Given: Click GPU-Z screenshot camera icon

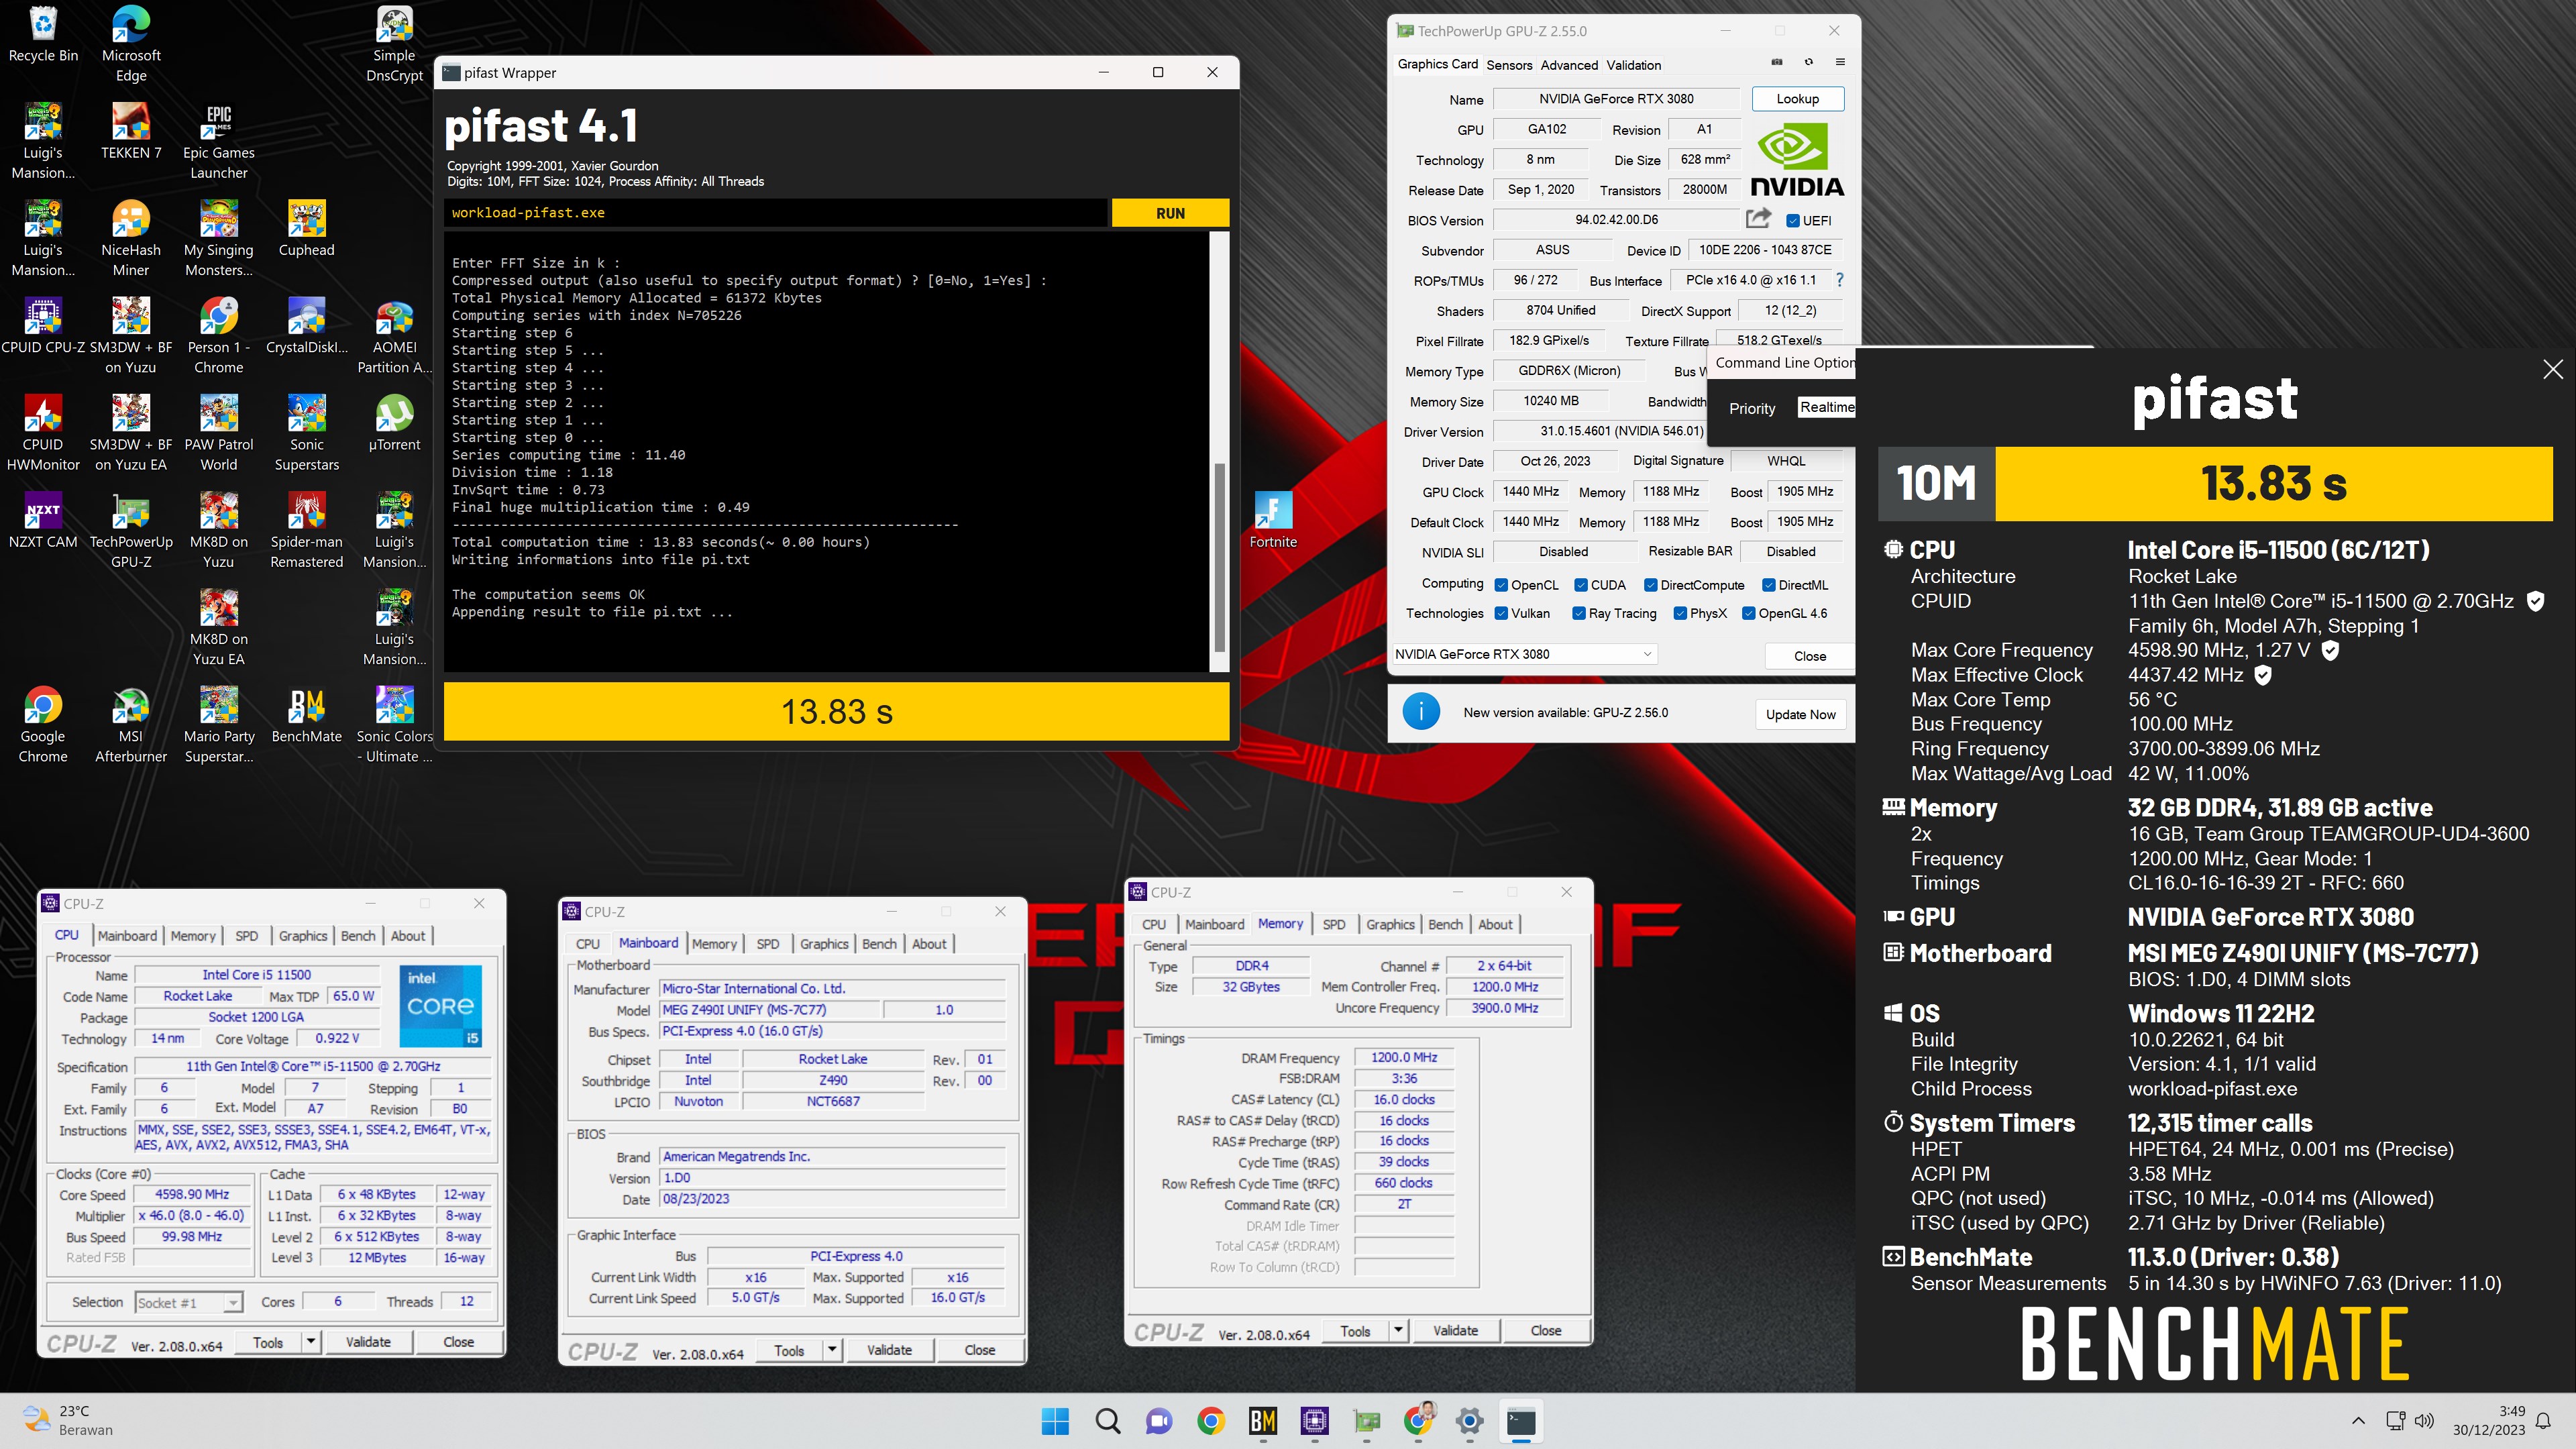Looking at the screenshot, I should (1777, 62).
